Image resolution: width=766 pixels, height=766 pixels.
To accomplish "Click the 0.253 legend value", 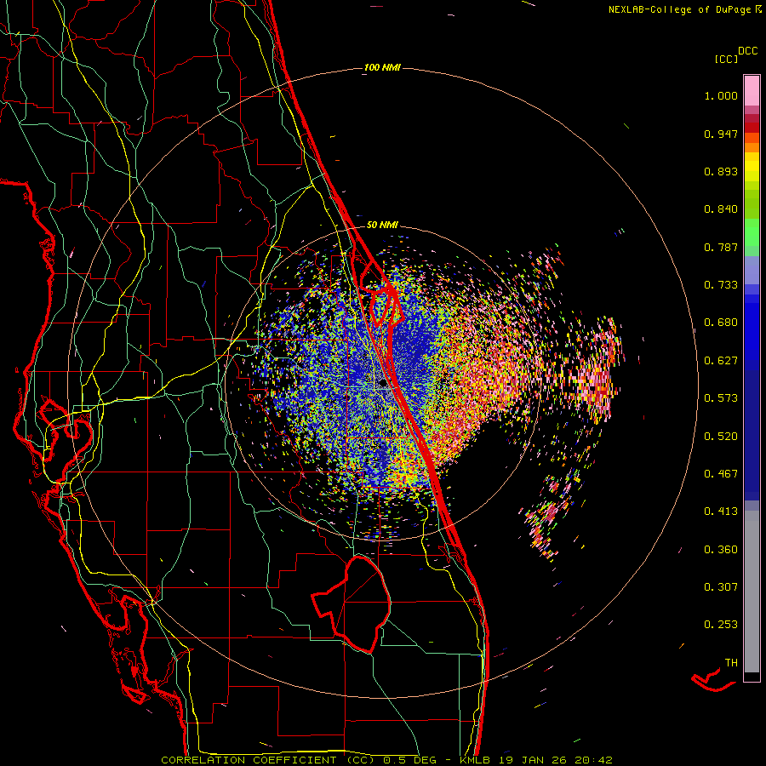I will [x=721, y=625].
